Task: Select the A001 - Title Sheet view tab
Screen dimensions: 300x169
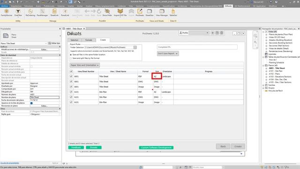Action: [x=74, y=29]
